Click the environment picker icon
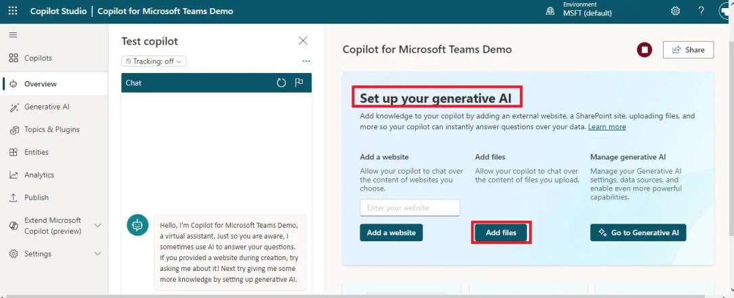Viewport: 734px width, 298px height. click(550, 11)
